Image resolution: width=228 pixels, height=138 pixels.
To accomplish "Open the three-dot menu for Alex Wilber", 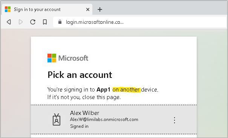I will point(174,120).
